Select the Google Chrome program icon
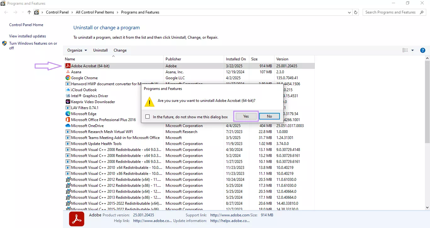 click(68, 78)
